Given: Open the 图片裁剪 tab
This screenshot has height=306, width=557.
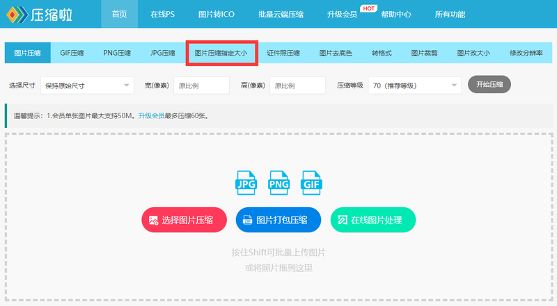Looking at the screenshot, I should pos(424,53).
